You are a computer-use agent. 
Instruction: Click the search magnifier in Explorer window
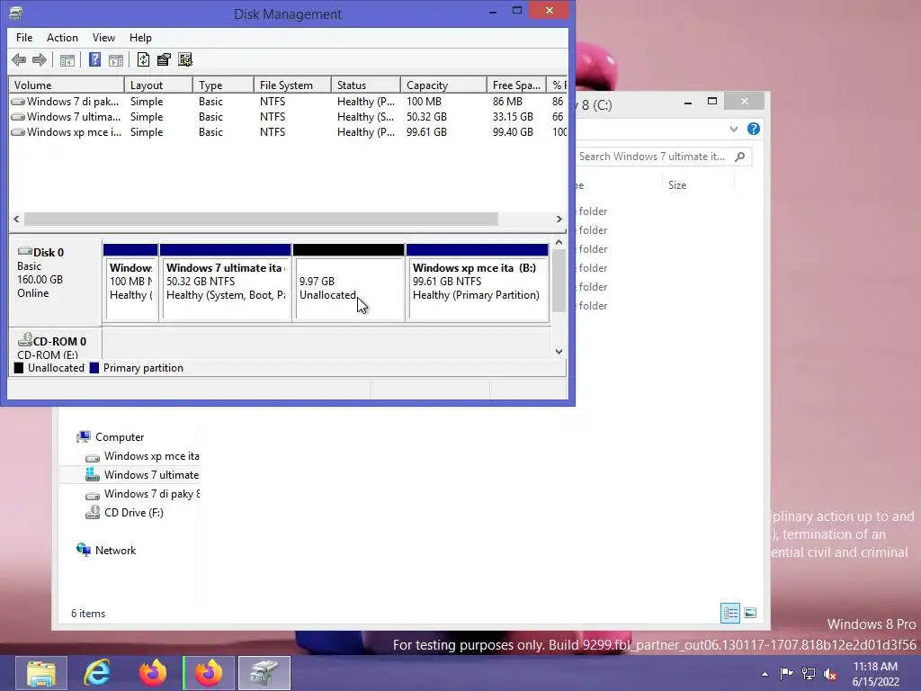click(740, 157)
